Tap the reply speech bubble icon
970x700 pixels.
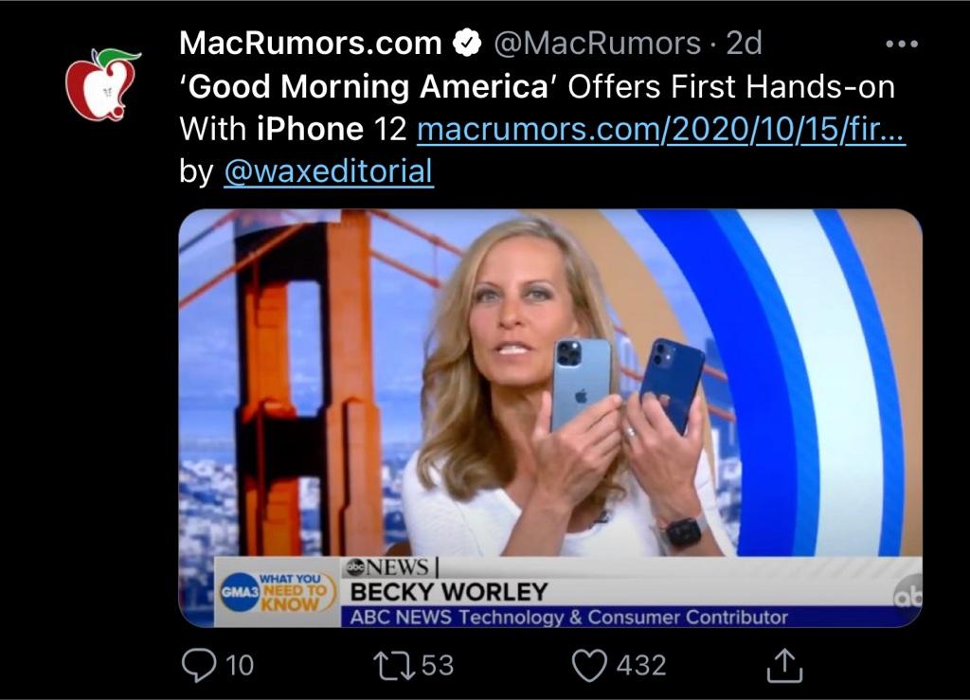(x=199, y=665)
